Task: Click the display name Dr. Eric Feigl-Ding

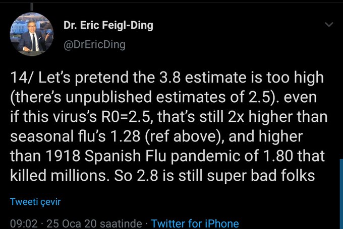Action: click(x=109, y=25)
